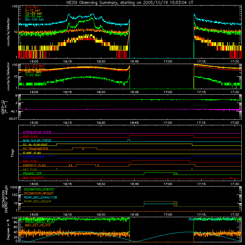
Task: Click the NON_SOLAR_EVENT flag label
Action: (37, 141)
